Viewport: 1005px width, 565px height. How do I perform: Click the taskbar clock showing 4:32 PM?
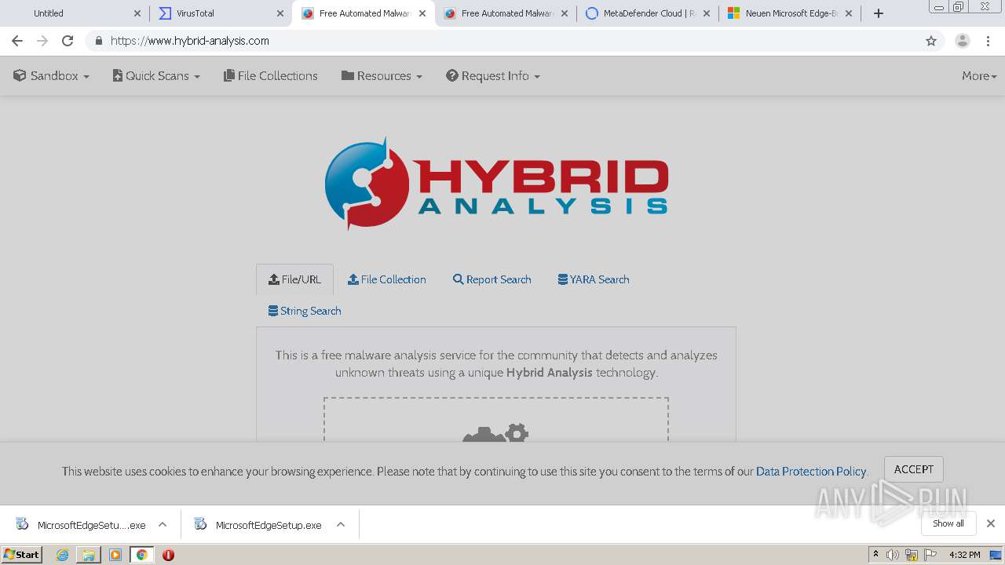pyautogui.click(x=964, y=555)
